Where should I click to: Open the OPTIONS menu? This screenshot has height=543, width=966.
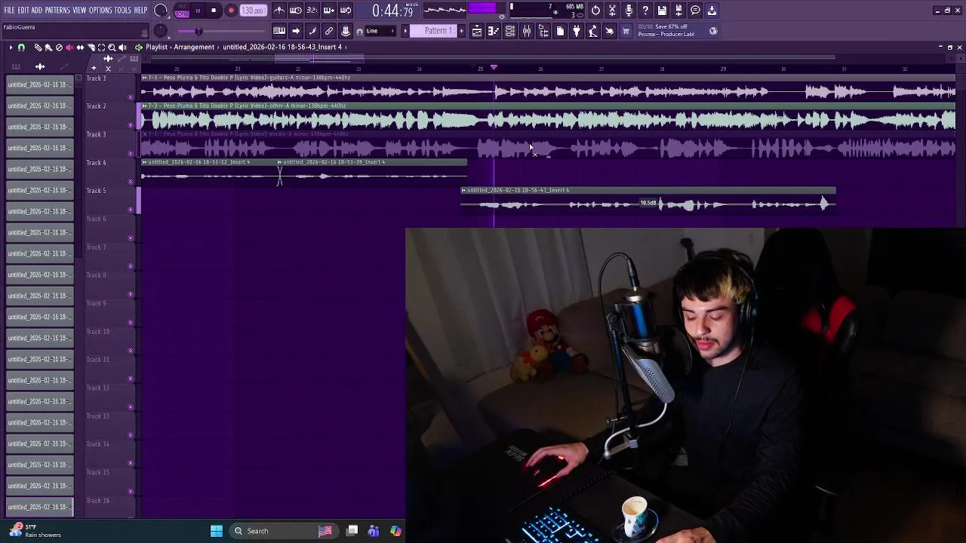[100, 11]
